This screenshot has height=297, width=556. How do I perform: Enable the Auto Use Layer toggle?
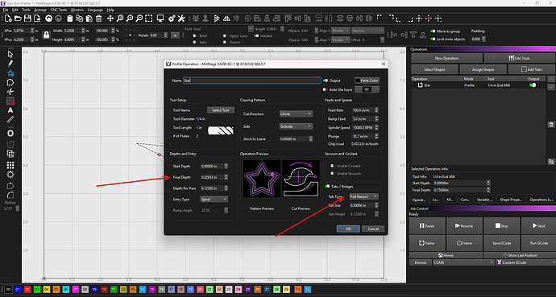326,90
